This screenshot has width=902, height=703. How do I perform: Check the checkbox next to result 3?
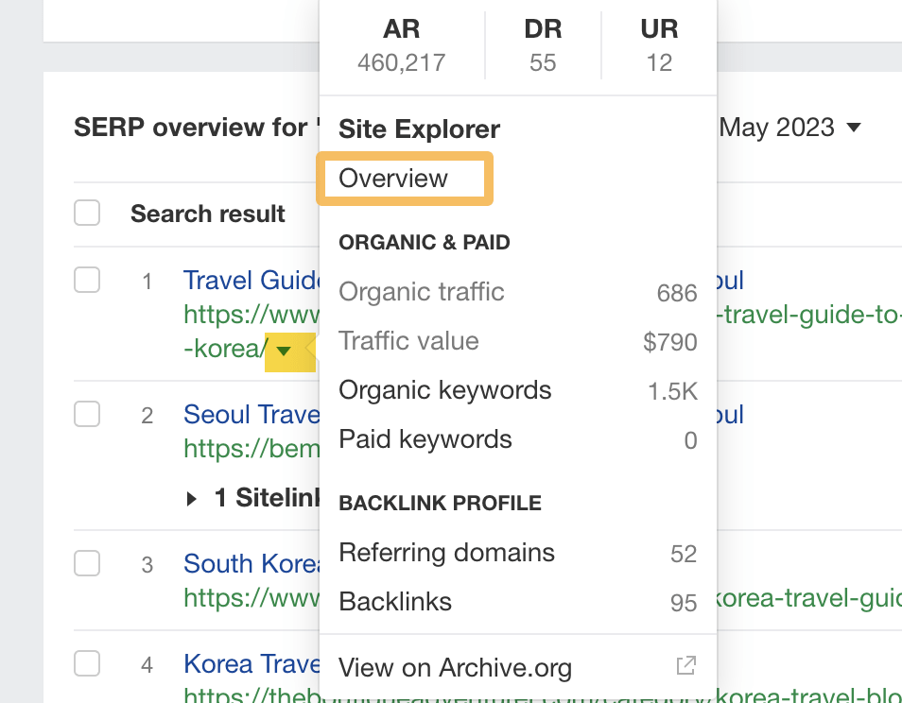(86, 562)
